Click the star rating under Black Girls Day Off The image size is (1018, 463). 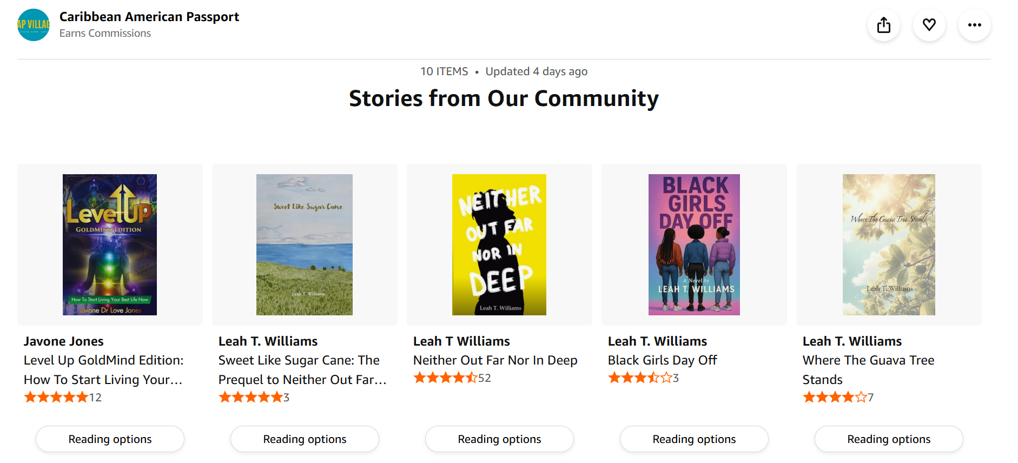point(638,378)
